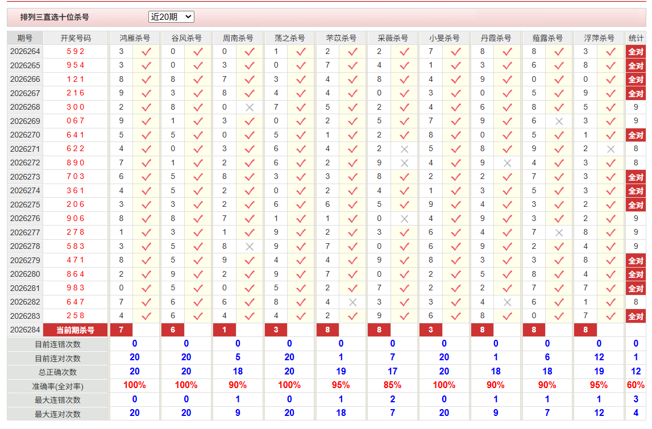Click the gray X in 丹霞杀号 for 2026272
Viewport: 652px width, 429px height.
pyautogui.click(x=507, y=163)
